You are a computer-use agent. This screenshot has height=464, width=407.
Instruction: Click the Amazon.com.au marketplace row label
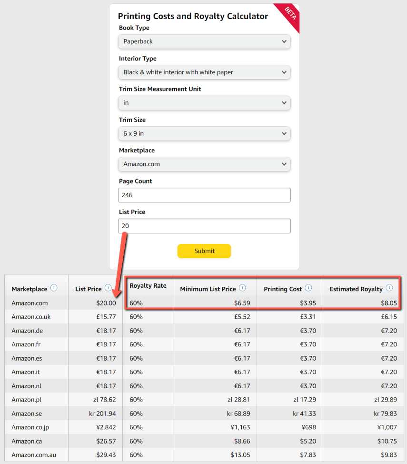34,455
